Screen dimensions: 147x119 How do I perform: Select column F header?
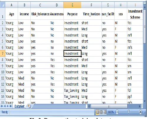point(92,5)
